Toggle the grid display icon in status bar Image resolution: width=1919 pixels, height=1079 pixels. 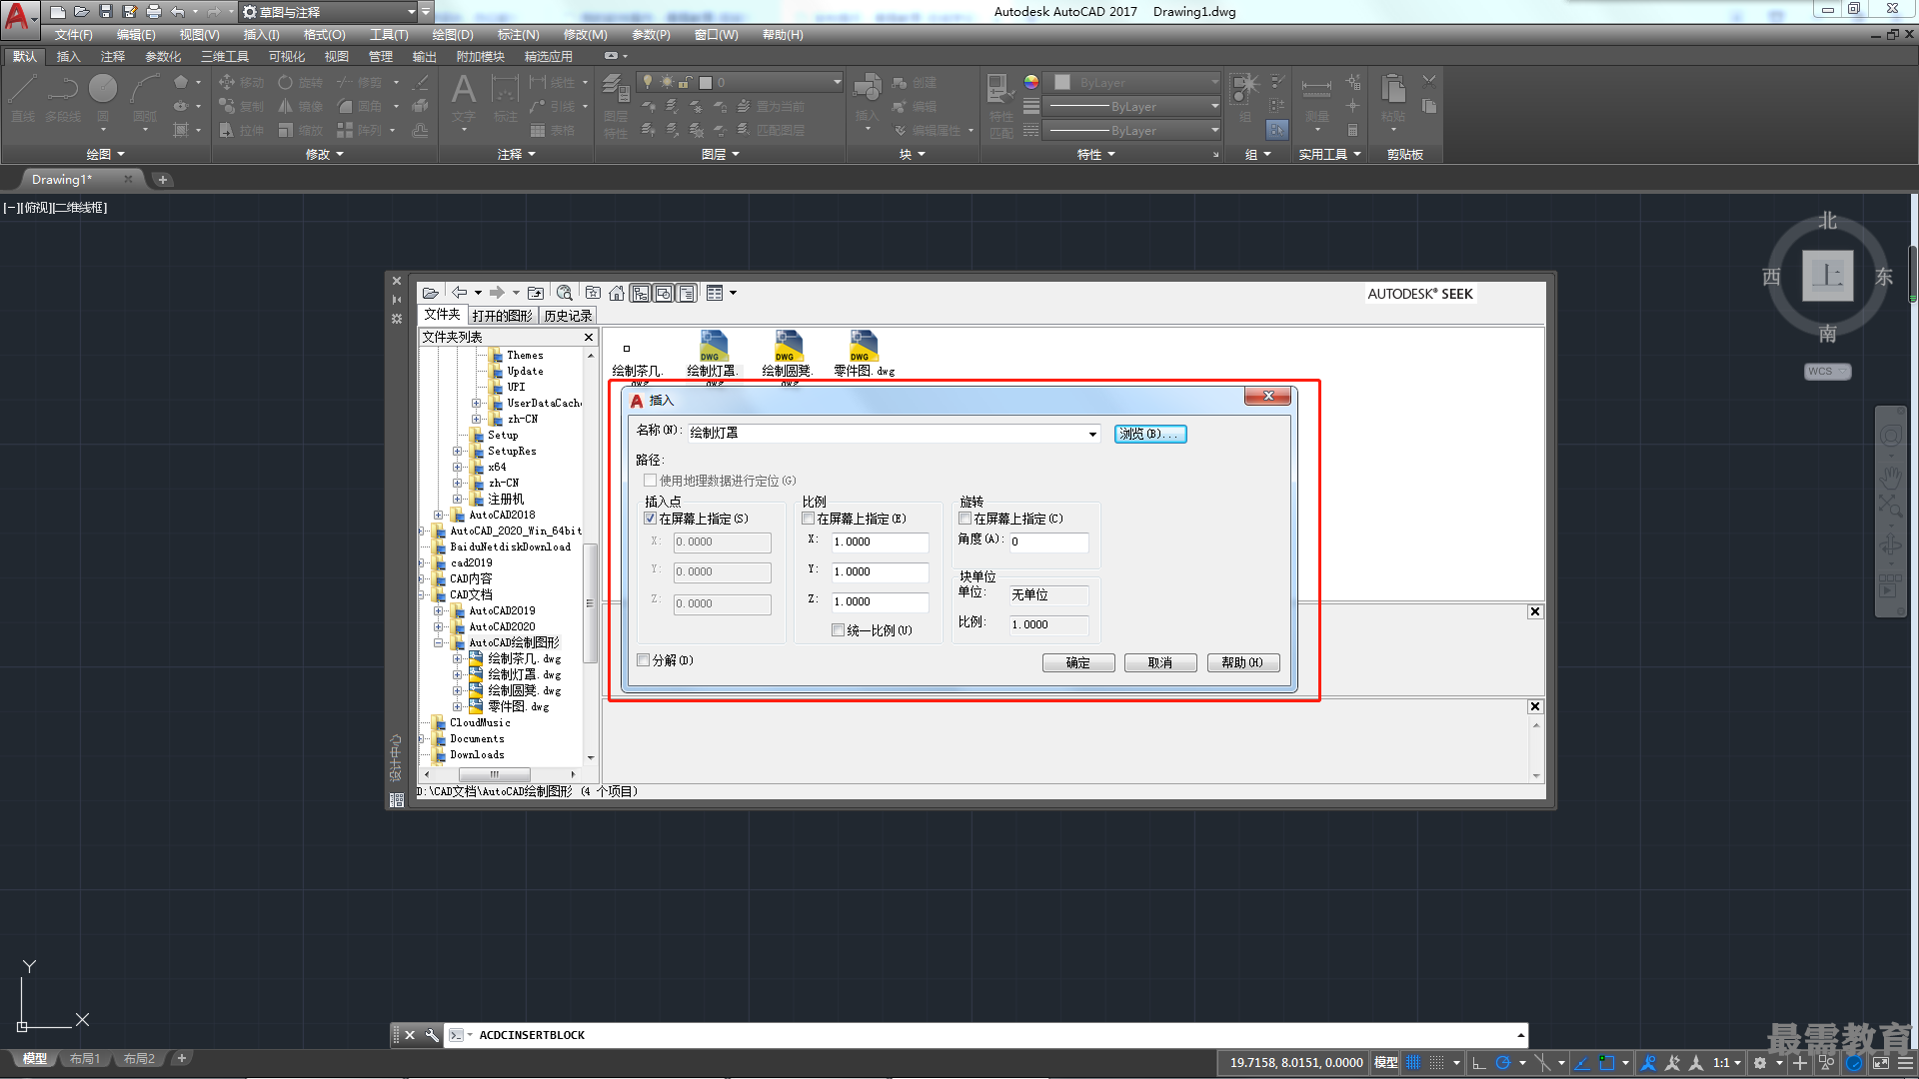[1413, 1062]
